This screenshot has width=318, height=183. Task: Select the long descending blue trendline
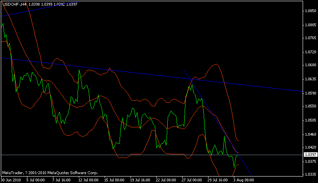[152, 75]
